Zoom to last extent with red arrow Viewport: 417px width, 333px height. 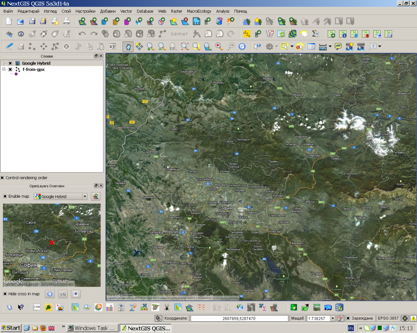click(x=219, y=46)
